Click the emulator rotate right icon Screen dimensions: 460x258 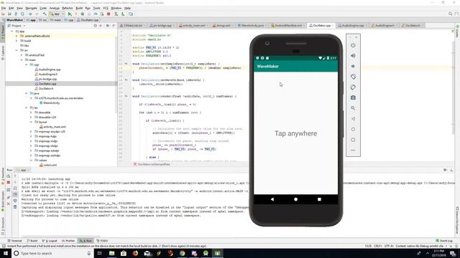click(353, 87)
